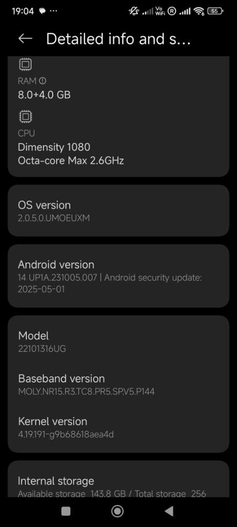Tap the Detailed info page title
This screenshot has width=237, height=527.
click(118, 39)
